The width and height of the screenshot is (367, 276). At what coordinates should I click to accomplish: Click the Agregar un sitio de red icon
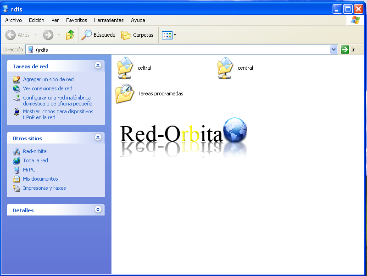tap(17, 79)
